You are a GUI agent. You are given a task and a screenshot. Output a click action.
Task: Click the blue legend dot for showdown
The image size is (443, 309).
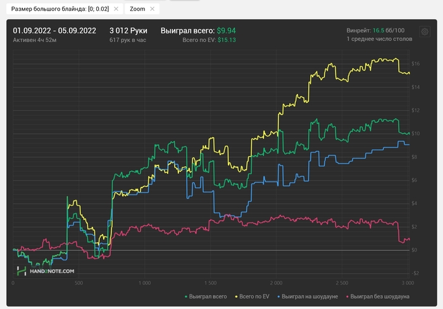point(278,297)
